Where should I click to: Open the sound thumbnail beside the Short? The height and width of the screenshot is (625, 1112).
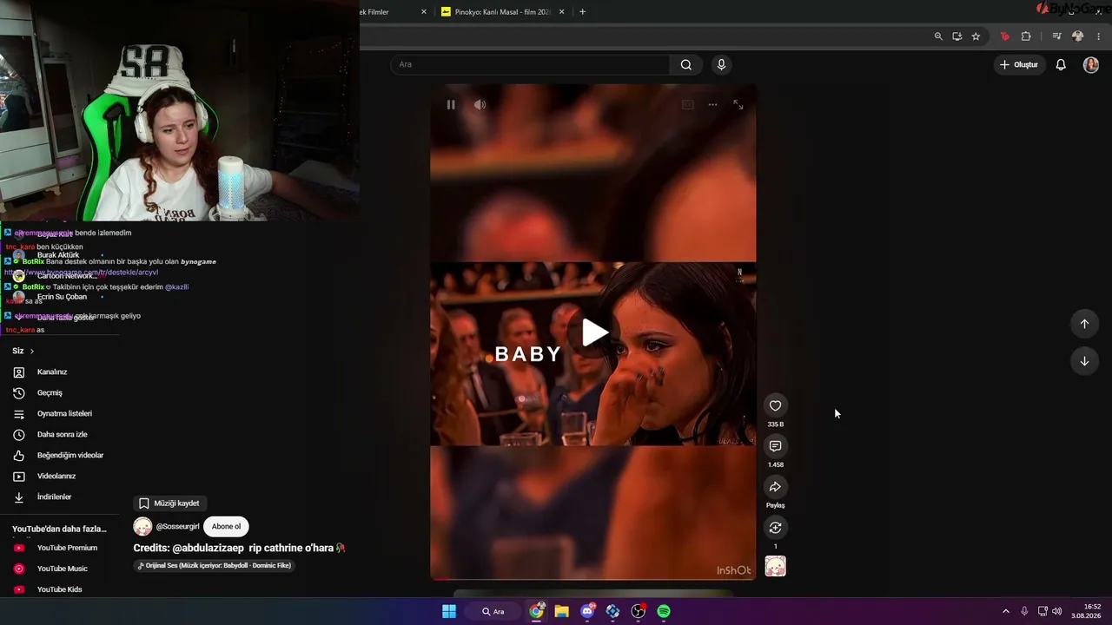click(775, 566)
